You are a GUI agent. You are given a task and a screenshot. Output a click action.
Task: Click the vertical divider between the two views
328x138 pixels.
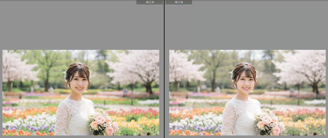pos(164,68)
